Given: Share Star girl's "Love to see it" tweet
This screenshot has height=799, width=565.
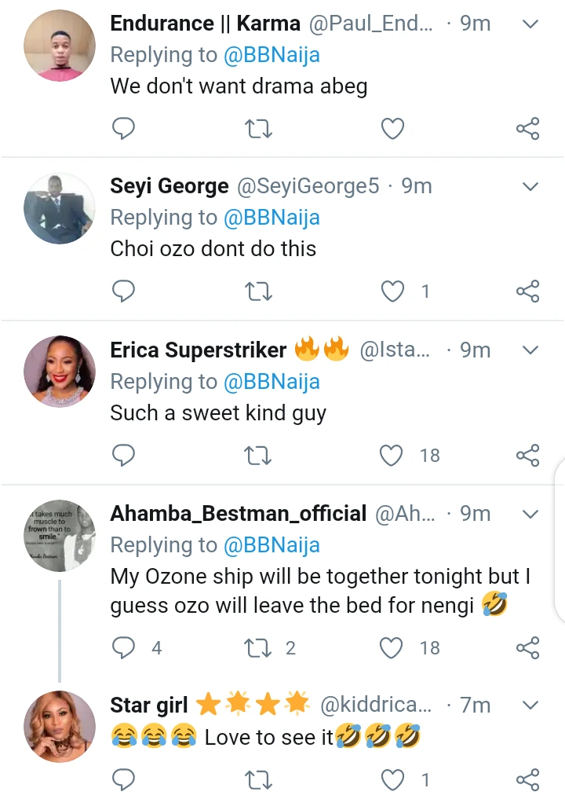Looking at the screenshot, I should 527,779.
